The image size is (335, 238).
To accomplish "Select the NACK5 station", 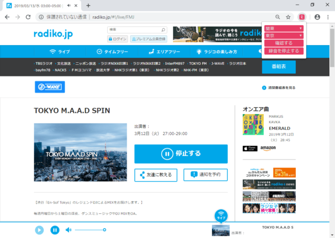I will tap(61, 70).
